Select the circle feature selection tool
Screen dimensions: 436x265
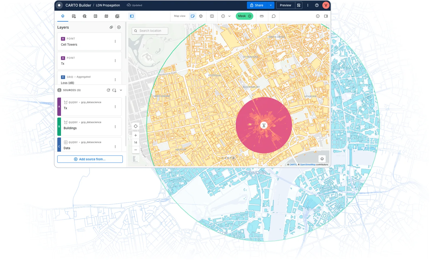(223, 16)
